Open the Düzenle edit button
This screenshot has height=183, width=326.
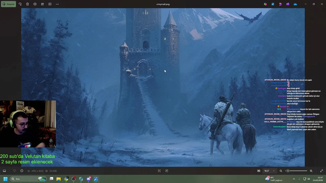click(x=8, y=4)
